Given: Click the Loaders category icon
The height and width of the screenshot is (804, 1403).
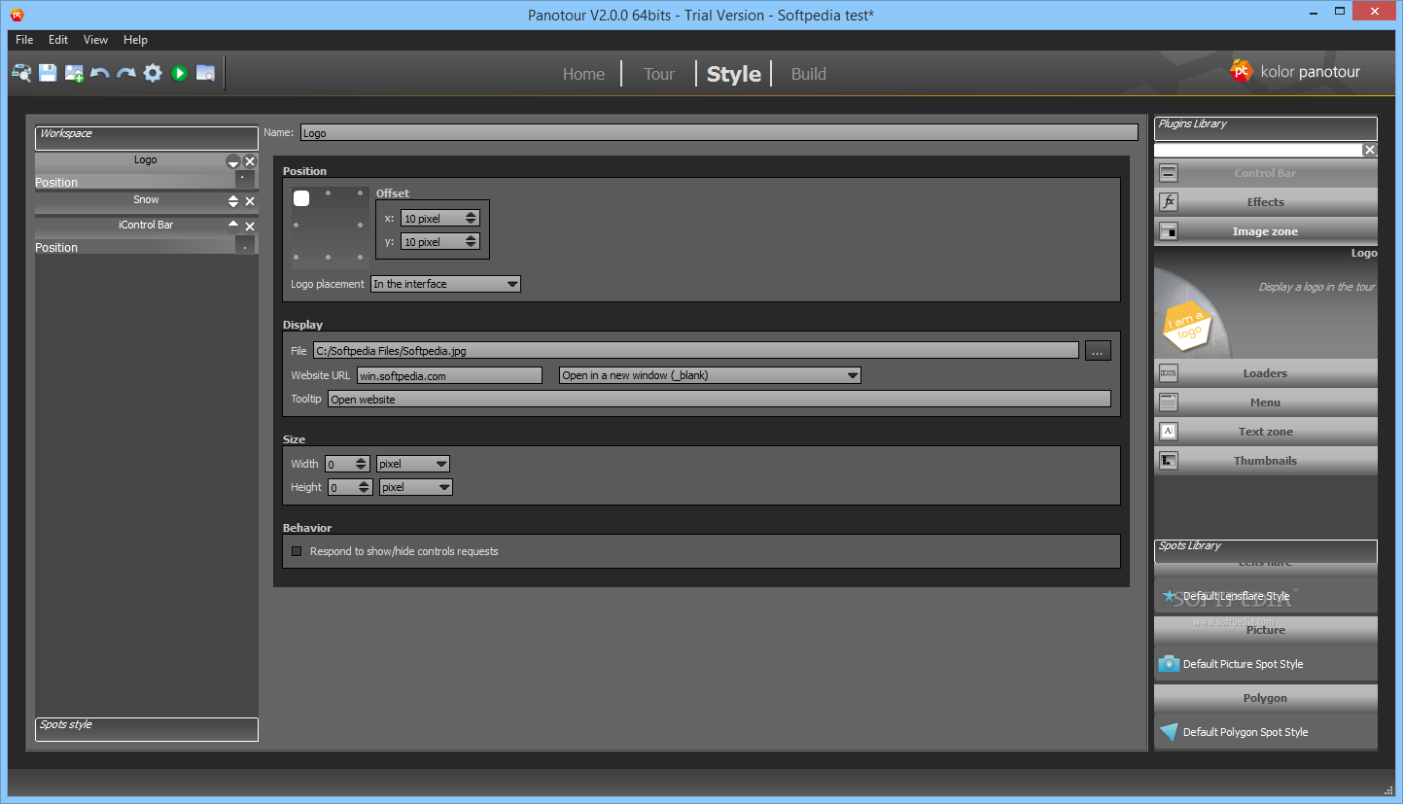Looking at the screenshot, I should [x=1169, y=373].
